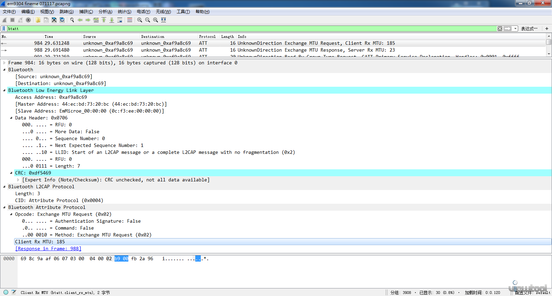
Task: Click into the btatt display filter field
Action: 241,29
